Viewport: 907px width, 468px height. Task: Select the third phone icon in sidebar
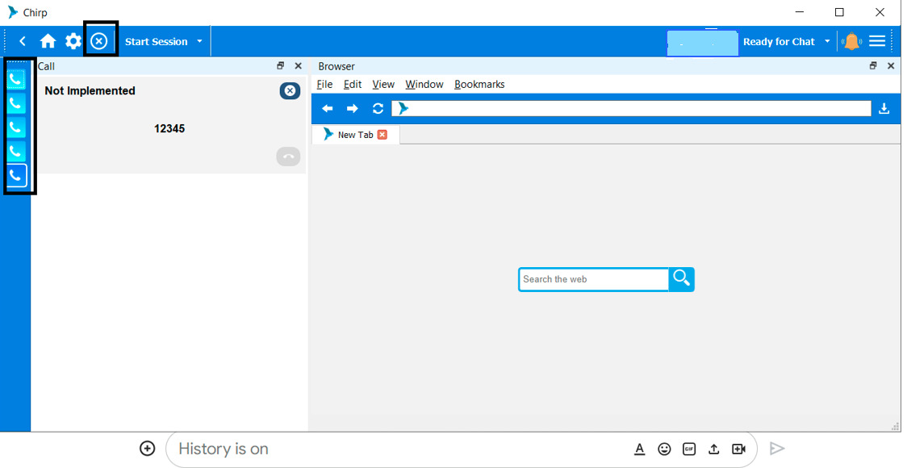click(17, 127)
